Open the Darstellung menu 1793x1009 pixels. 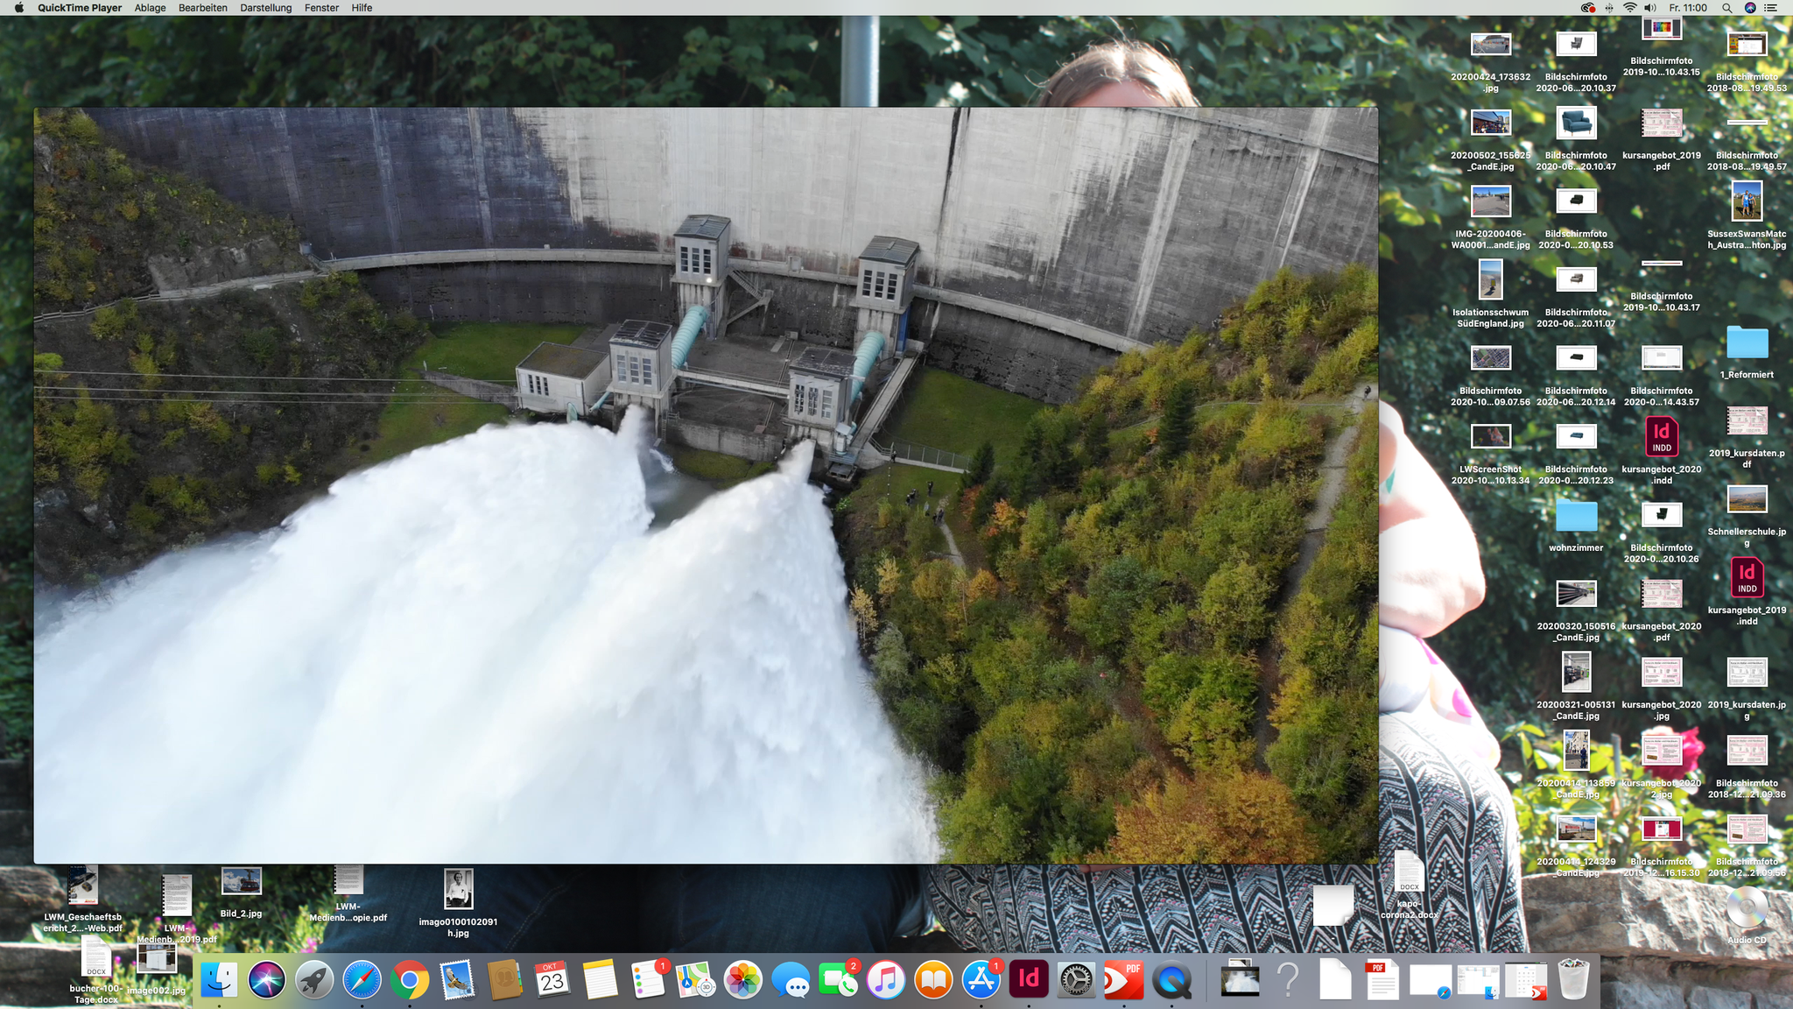pos(265,8)
